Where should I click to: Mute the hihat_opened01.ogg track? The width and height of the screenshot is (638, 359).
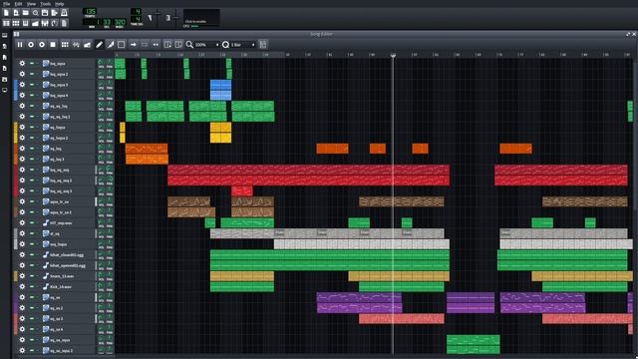coord(32,265)
